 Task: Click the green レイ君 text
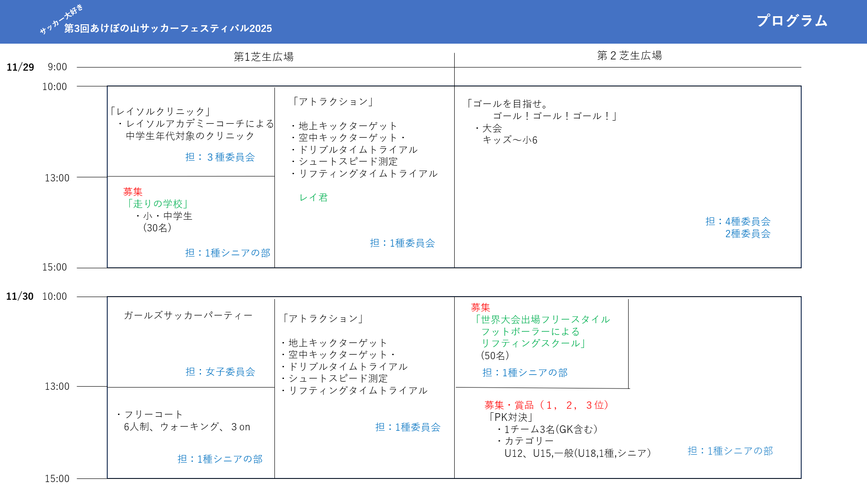(x=314, y=198)
